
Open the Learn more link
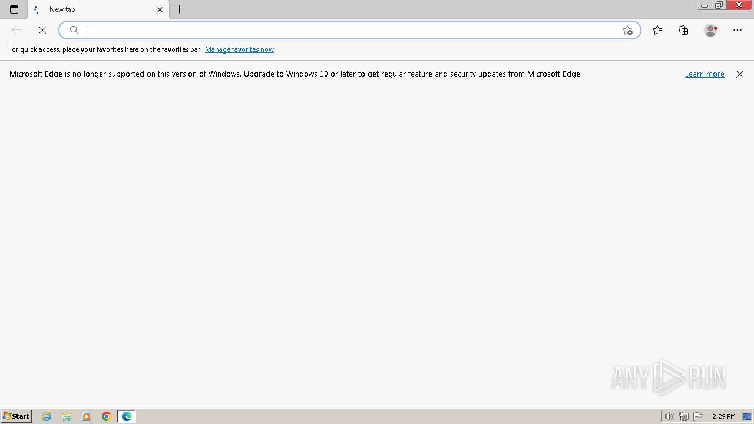tap(705, 74)
